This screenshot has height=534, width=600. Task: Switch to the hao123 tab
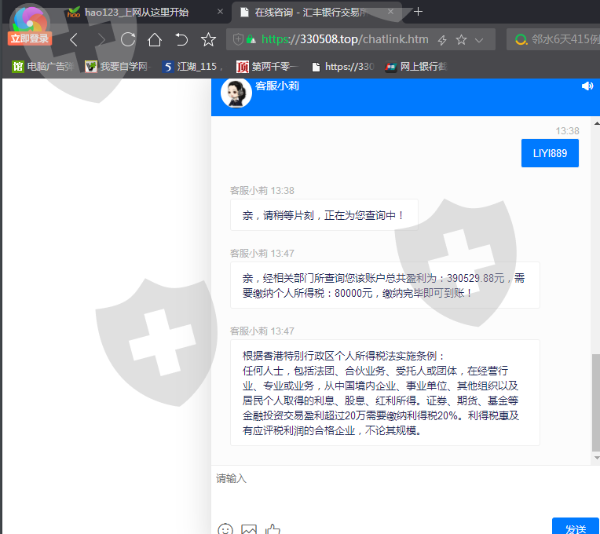click(137, 12)
